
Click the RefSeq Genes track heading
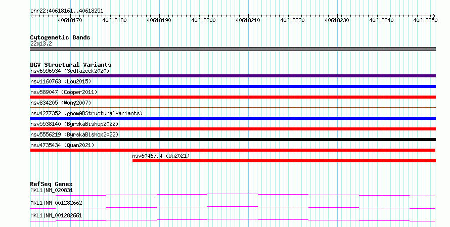(51, 184)
